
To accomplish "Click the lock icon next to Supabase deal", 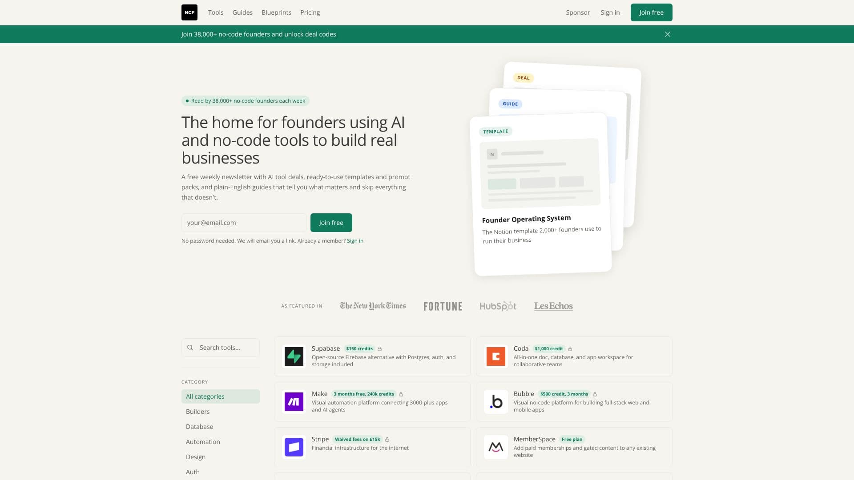I will coord(380,349).
